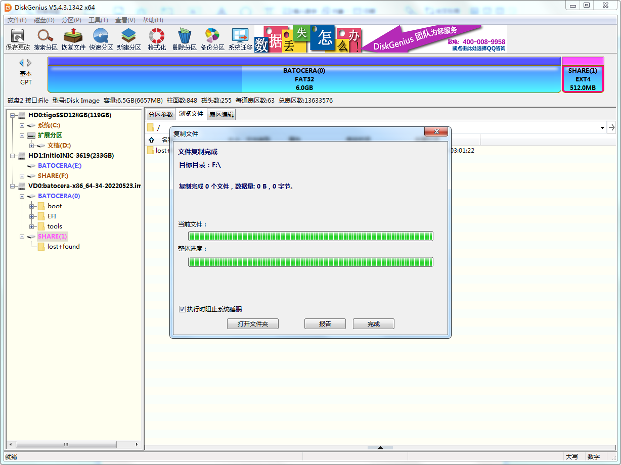This screenshot has height=465, width=621.
Task: Click the VD0 batocera image disk icon
Action: pos(22,186)
